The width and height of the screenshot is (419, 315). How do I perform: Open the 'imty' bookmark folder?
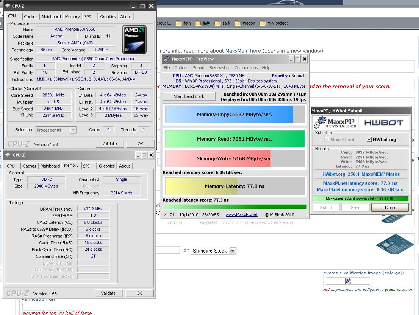pyautogui.click(x=203, y=23)
